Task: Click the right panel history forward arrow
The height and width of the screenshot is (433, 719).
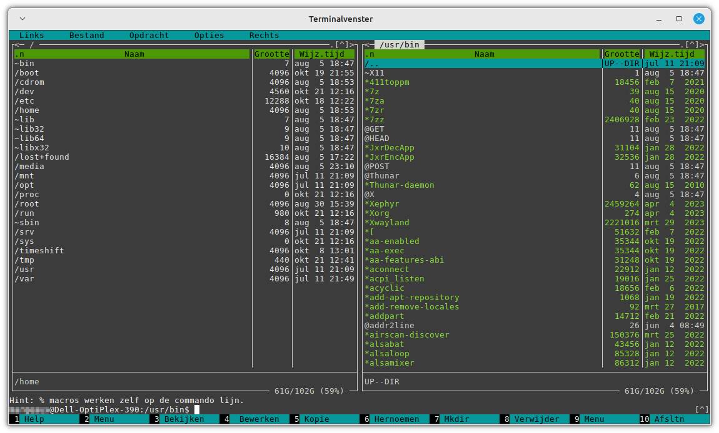Action: [x=703, y=44]
